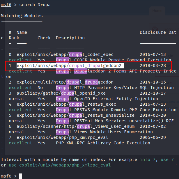179x179 pixels.
Task: Click disclosure date 2005-06-29
Action: [x=153, y=137]
